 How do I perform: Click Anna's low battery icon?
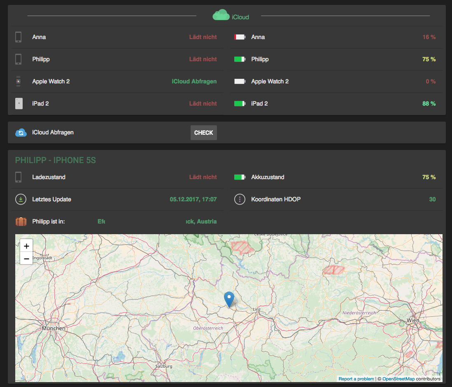240,37
